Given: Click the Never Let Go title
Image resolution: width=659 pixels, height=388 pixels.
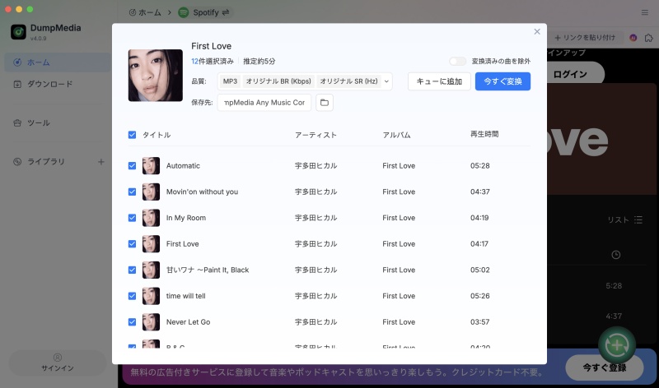Looking at the screenshot, I should pyautogui.click(x=189, y=321).
